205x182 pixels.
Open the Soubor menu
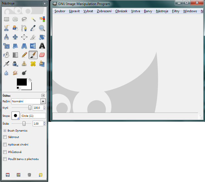point(60,11)
